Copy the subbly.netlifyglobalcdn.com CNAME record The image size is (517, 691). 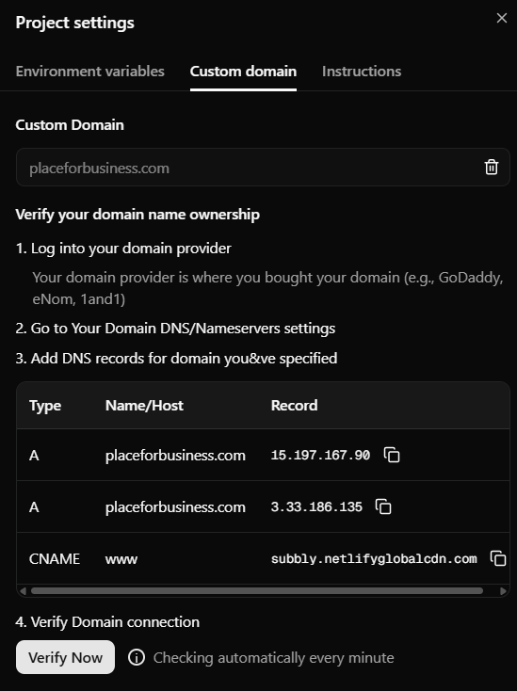(x=498, y=558)
